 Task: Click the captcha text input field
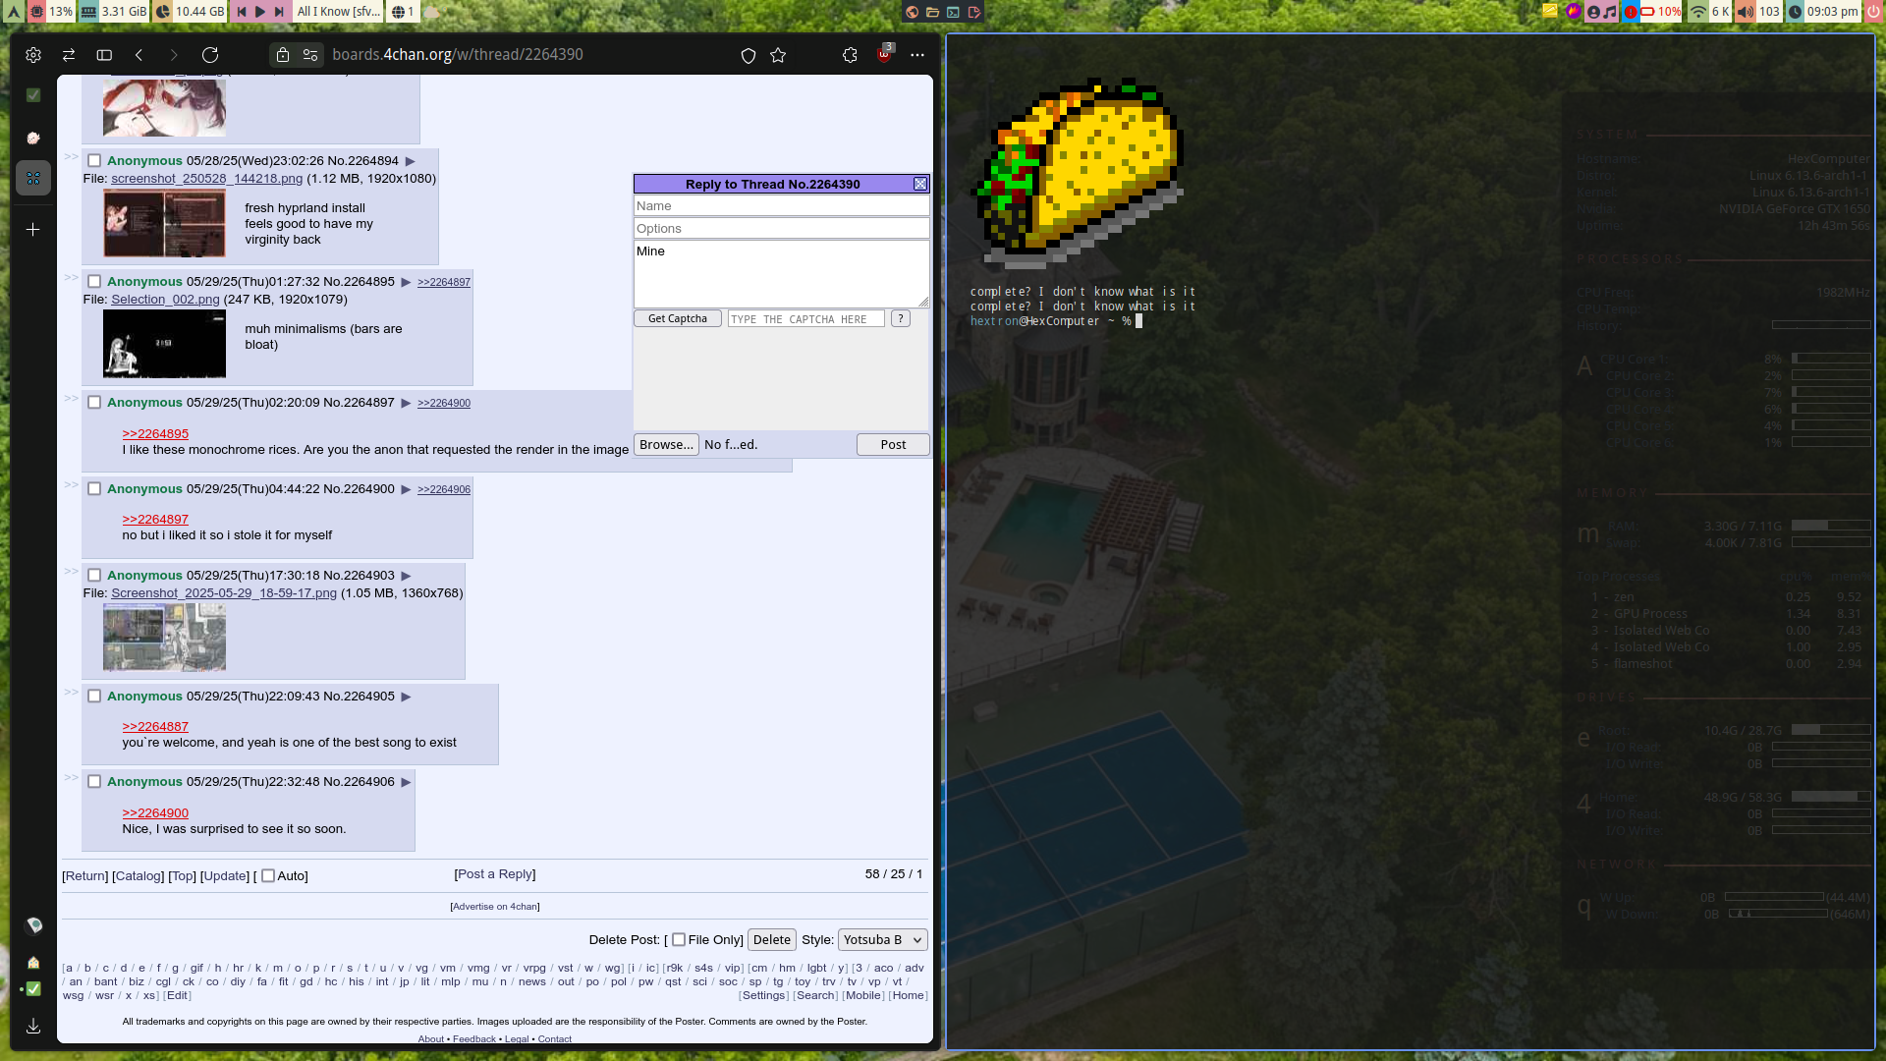tap(806, 319)
